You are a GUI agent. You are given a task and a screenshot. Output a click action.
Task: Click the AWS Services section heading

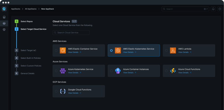(x=60, y=41)
